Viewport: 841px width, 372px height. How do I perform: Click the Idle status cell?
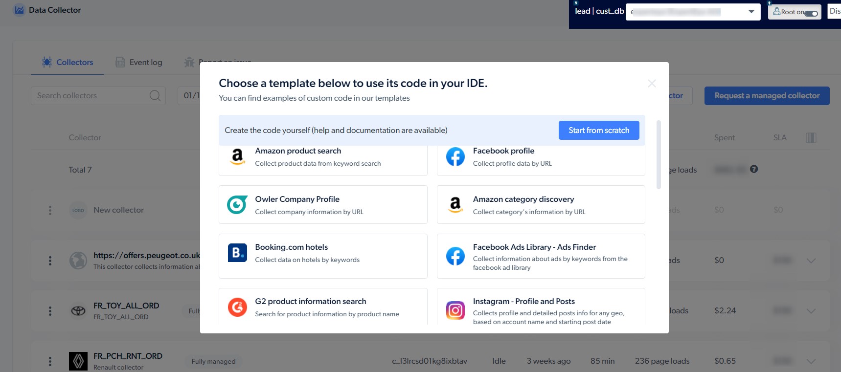click(499, 361)
